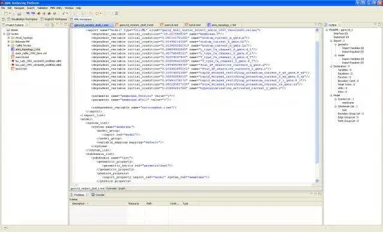383x232 pixels.
Task: Click the second blue MML toolbar icon
Action: click(33, 13)
